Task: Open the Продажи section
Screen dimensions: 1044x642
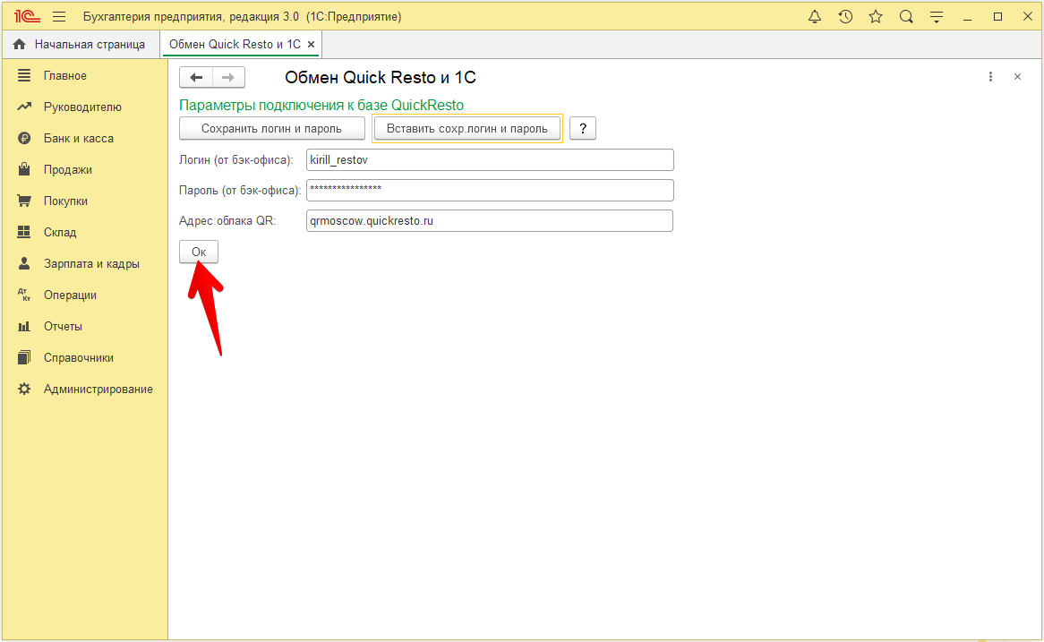Action: tap(68, 170)
